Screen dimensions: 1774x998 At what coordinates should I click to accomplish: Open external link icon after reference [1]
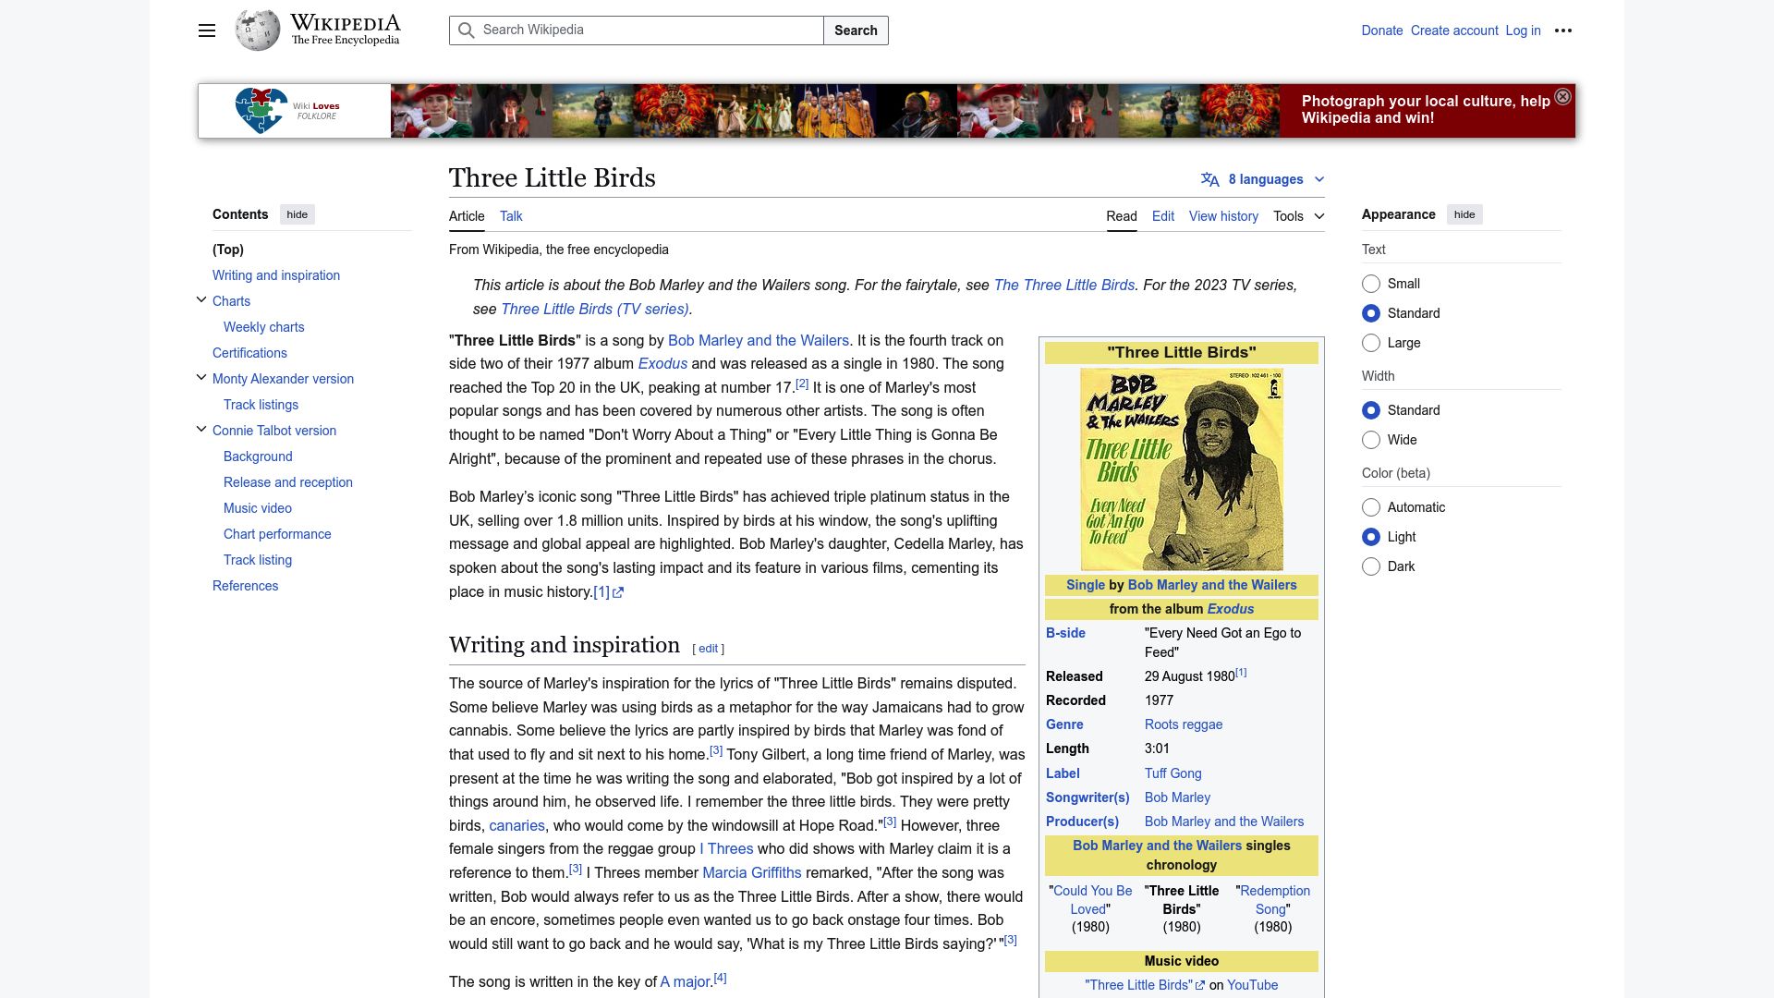click(618, 593)
